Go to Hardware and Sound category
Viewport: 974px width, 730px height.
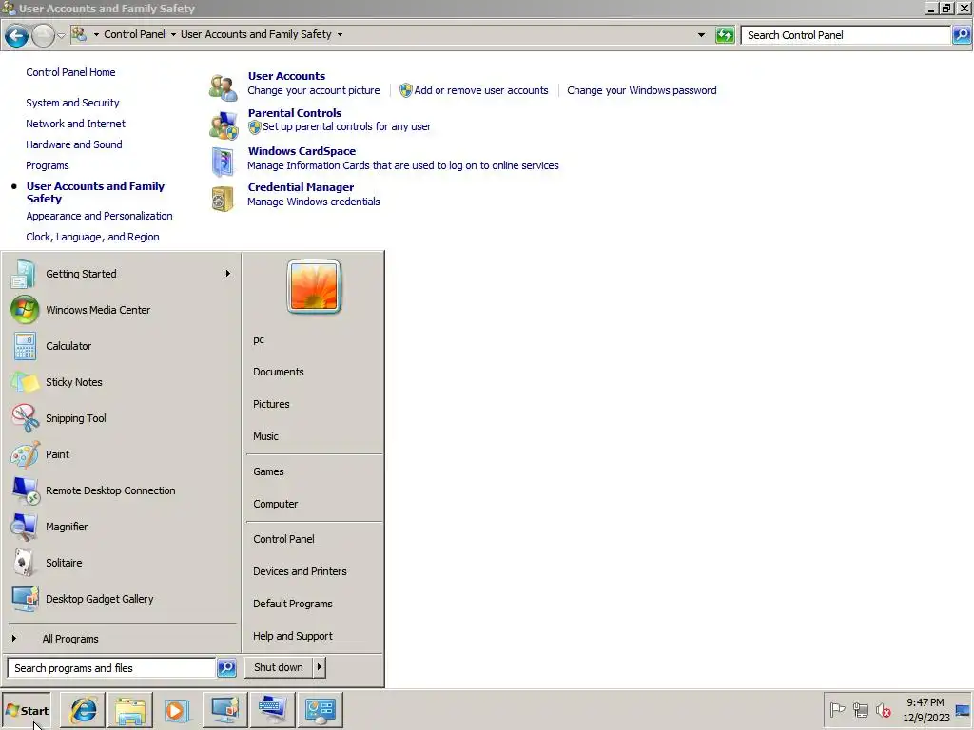74,144
